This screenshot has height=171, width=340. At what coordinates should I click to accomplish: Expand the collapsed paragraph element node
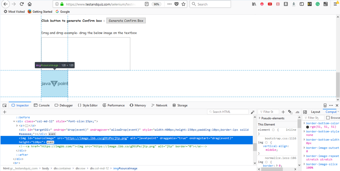click(17, 125)
